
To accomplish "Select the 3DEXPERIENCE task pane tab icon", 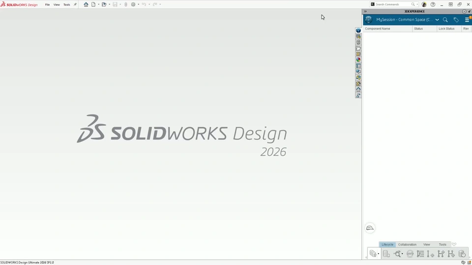I will [x=358, y=30].
